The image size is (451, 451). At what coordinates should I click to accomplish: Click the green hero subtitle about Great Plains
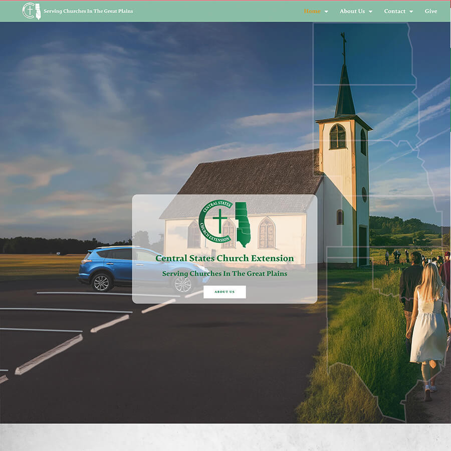pyautogui.click(x=224, y=274)
